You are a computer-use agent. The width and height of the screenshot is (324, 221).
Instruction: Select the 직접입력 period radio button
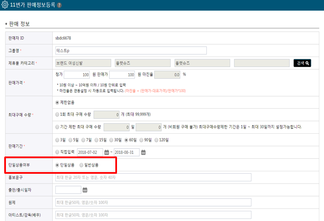(x=57, y=152)
